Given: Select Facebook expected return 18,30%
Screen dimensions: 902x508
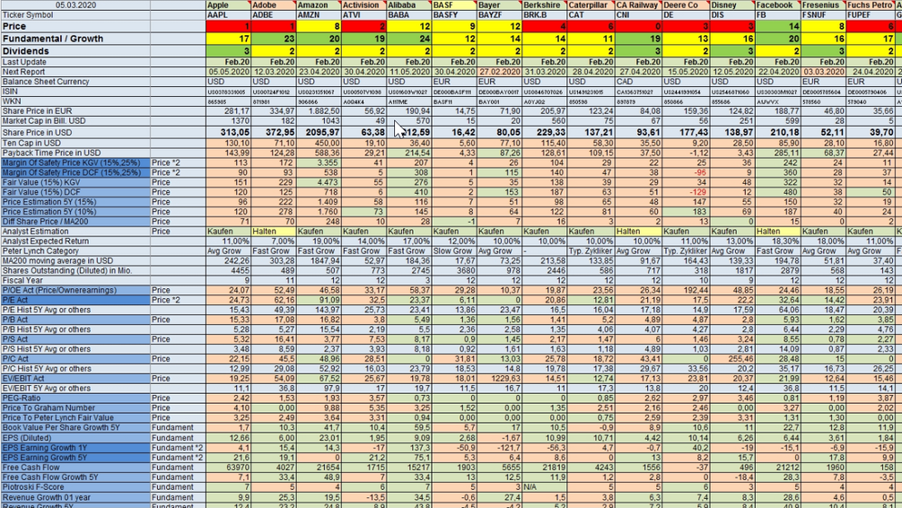Looking at the screenshot, I should 777,241.
